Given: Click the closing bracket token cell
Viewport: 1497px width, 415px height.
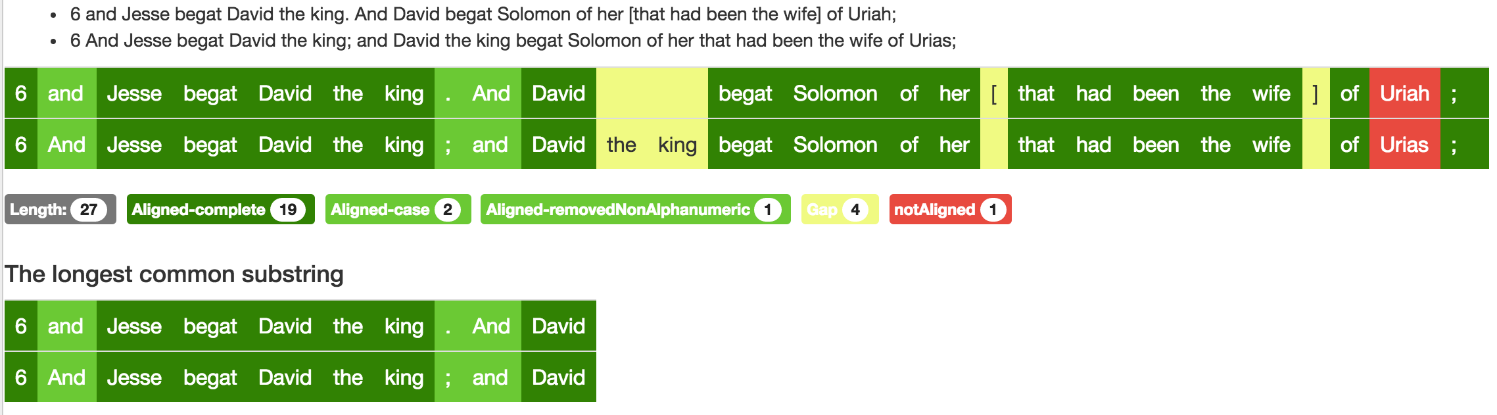Looking at the screenshot, I should pos(1316,93).
